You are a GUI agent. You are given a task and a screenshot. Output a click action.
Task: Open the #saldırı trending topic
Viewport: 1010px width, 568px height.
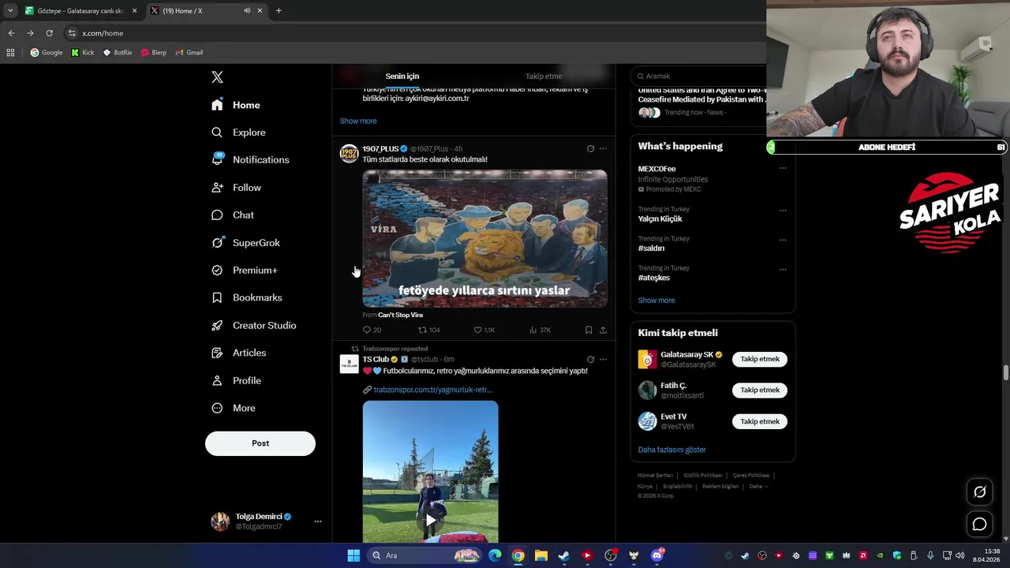651,248
